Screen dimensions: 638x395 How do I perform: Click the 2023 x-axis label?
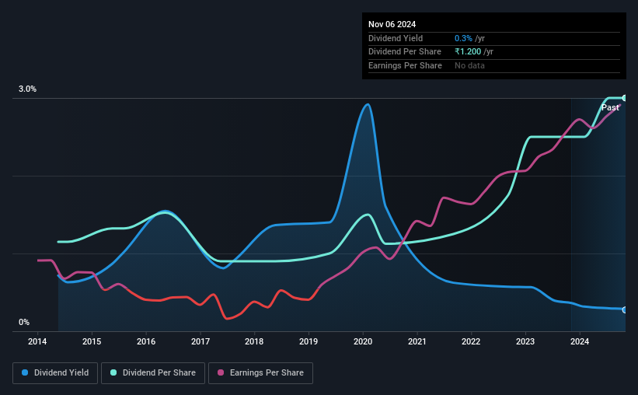pos(525,341)
